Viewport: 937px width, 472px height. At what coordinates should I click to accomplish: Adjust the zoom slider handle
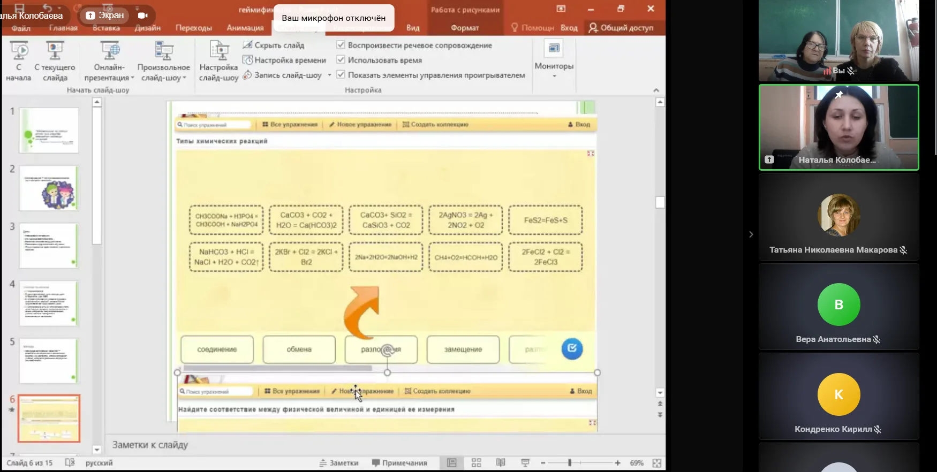(x=570, y=463)
